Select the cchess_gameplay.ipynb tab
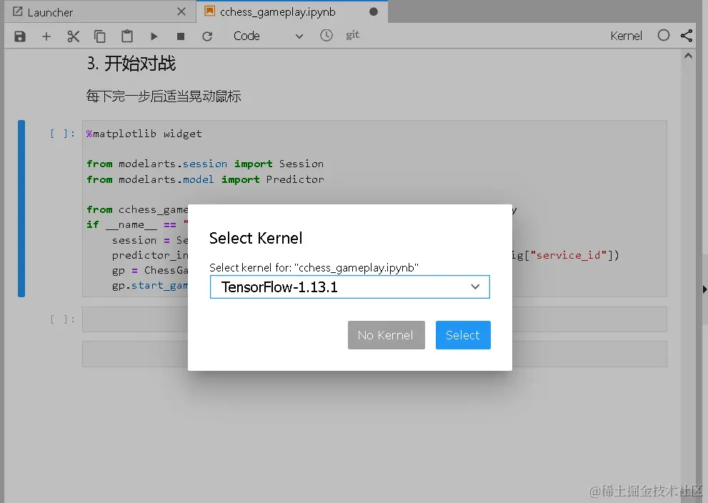This screenshot has height=503, width=708. click(x=291, y=11)
